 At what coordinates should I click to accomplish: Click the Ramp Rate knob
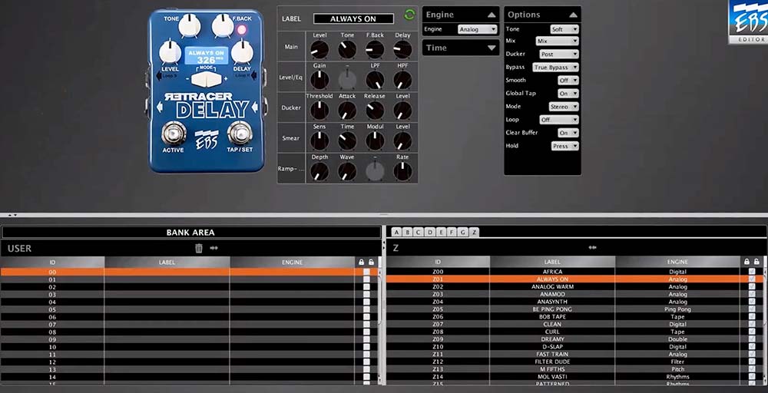[402, 171]
